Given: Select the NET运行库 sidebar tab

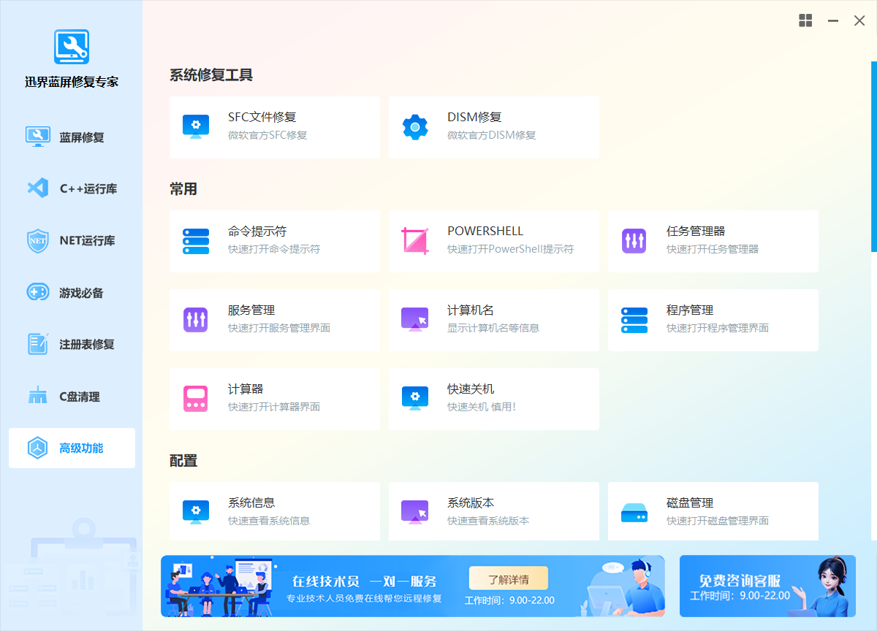Looking at the screenshot, I should click(x=72, y=241).
